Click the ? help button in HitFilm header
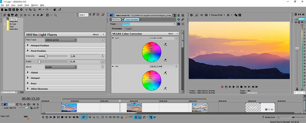The width and height of the screenshot is (306, 123). point(103,34)
